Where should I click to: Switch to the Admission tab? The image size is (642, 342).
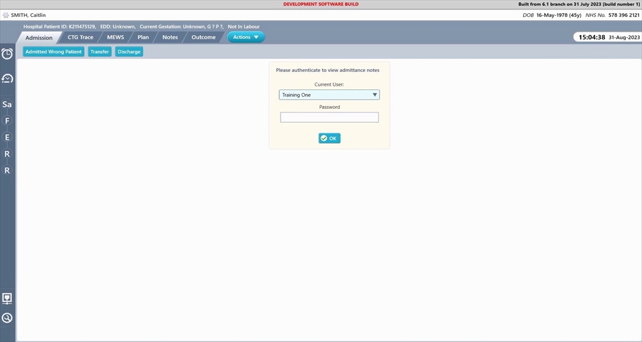pos(39,38)
